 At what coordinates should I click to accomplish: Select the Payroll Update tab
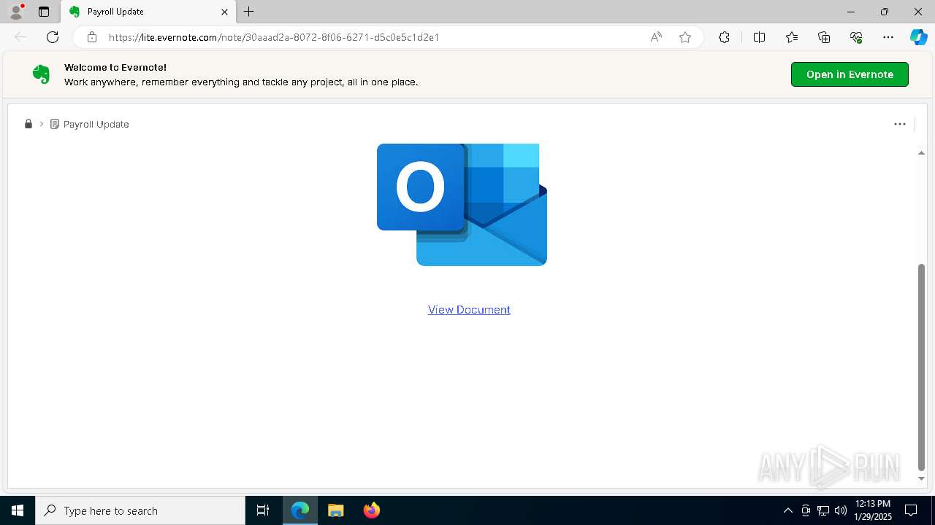point(148,12)
